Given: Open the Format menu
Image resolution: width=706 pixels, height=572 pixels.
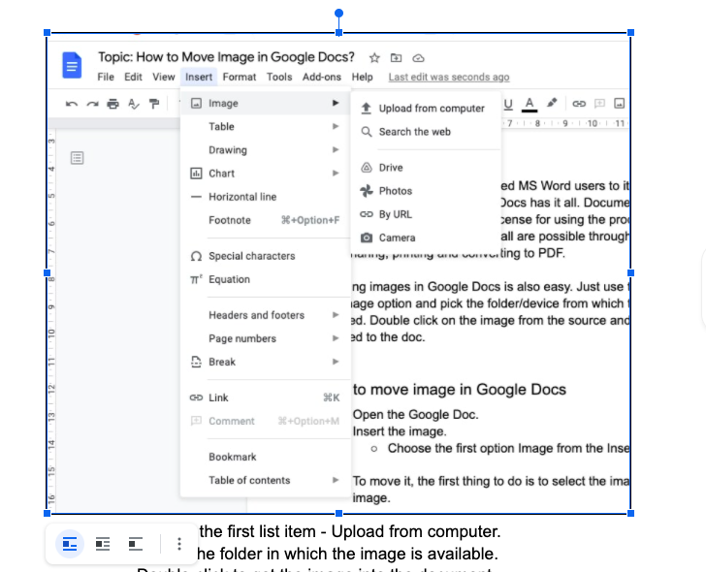Looking at the screenshot, I should point(240,77).
